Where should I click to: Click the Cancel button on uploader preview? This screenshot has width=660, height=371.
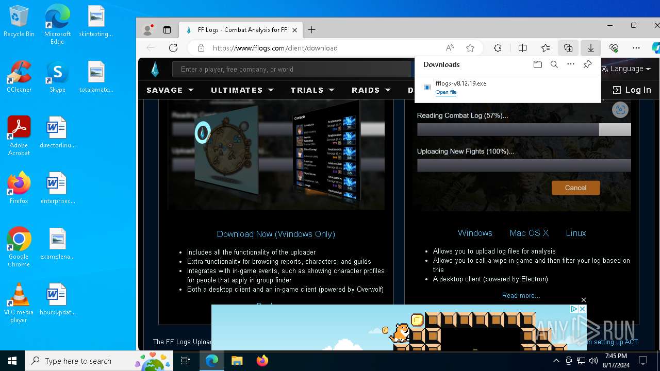(575, 188)
